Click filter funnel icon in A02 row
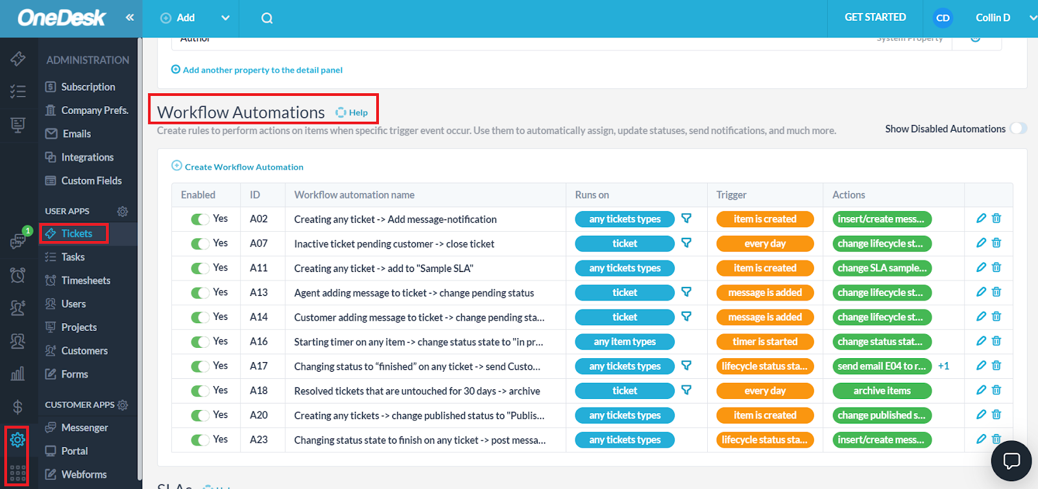 point(686,218)
